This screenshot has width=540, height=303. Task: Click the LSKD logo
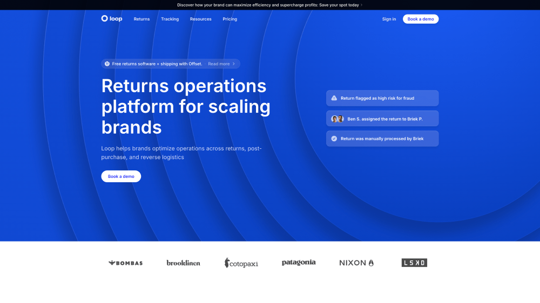(414, 263)
